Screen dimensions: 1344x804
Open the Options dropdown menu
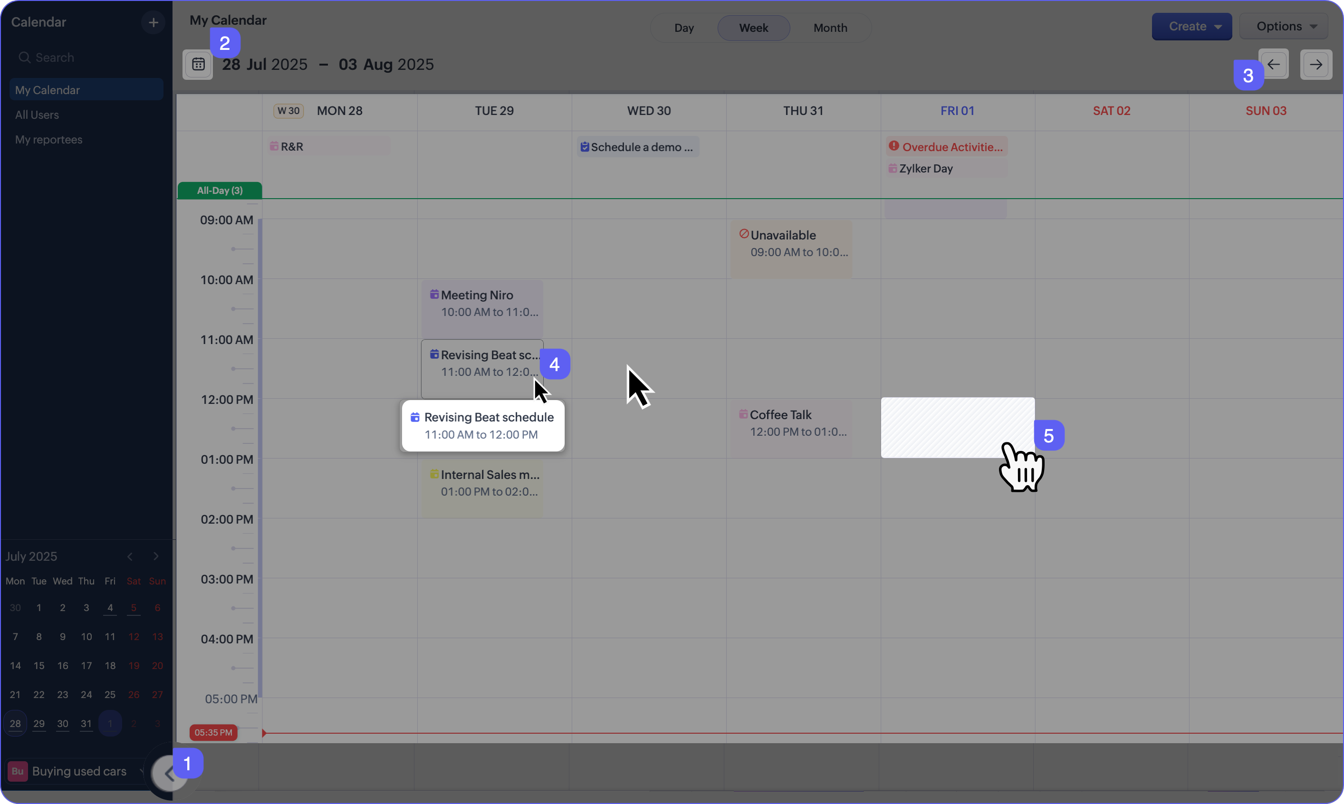point(1283,27)
